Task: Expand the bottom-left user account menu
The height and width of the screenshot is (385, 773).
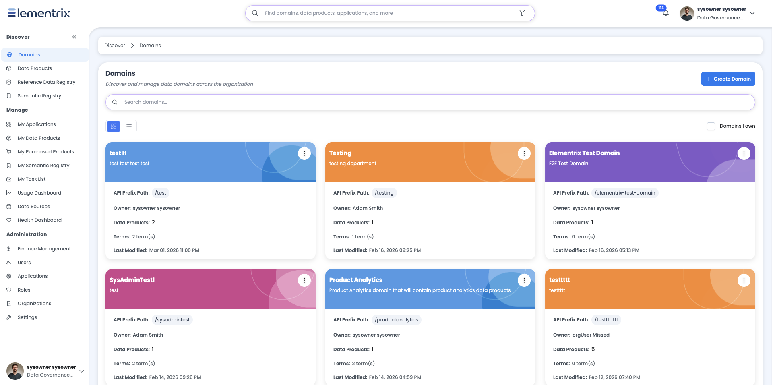Action: [x=82, y=371]
